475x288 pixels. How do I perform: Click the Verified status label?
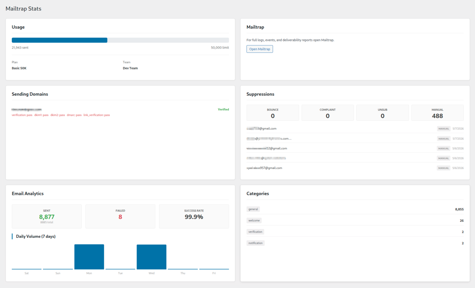point(223,109)
